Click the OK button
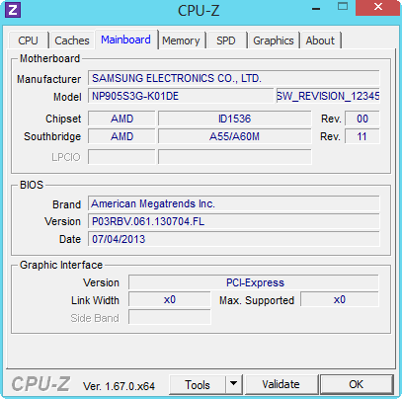 click(x=357, y=384)
